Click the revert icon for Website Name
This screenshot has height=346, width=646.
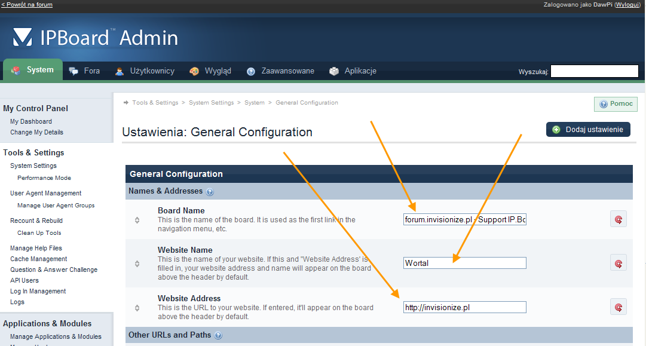618,263
